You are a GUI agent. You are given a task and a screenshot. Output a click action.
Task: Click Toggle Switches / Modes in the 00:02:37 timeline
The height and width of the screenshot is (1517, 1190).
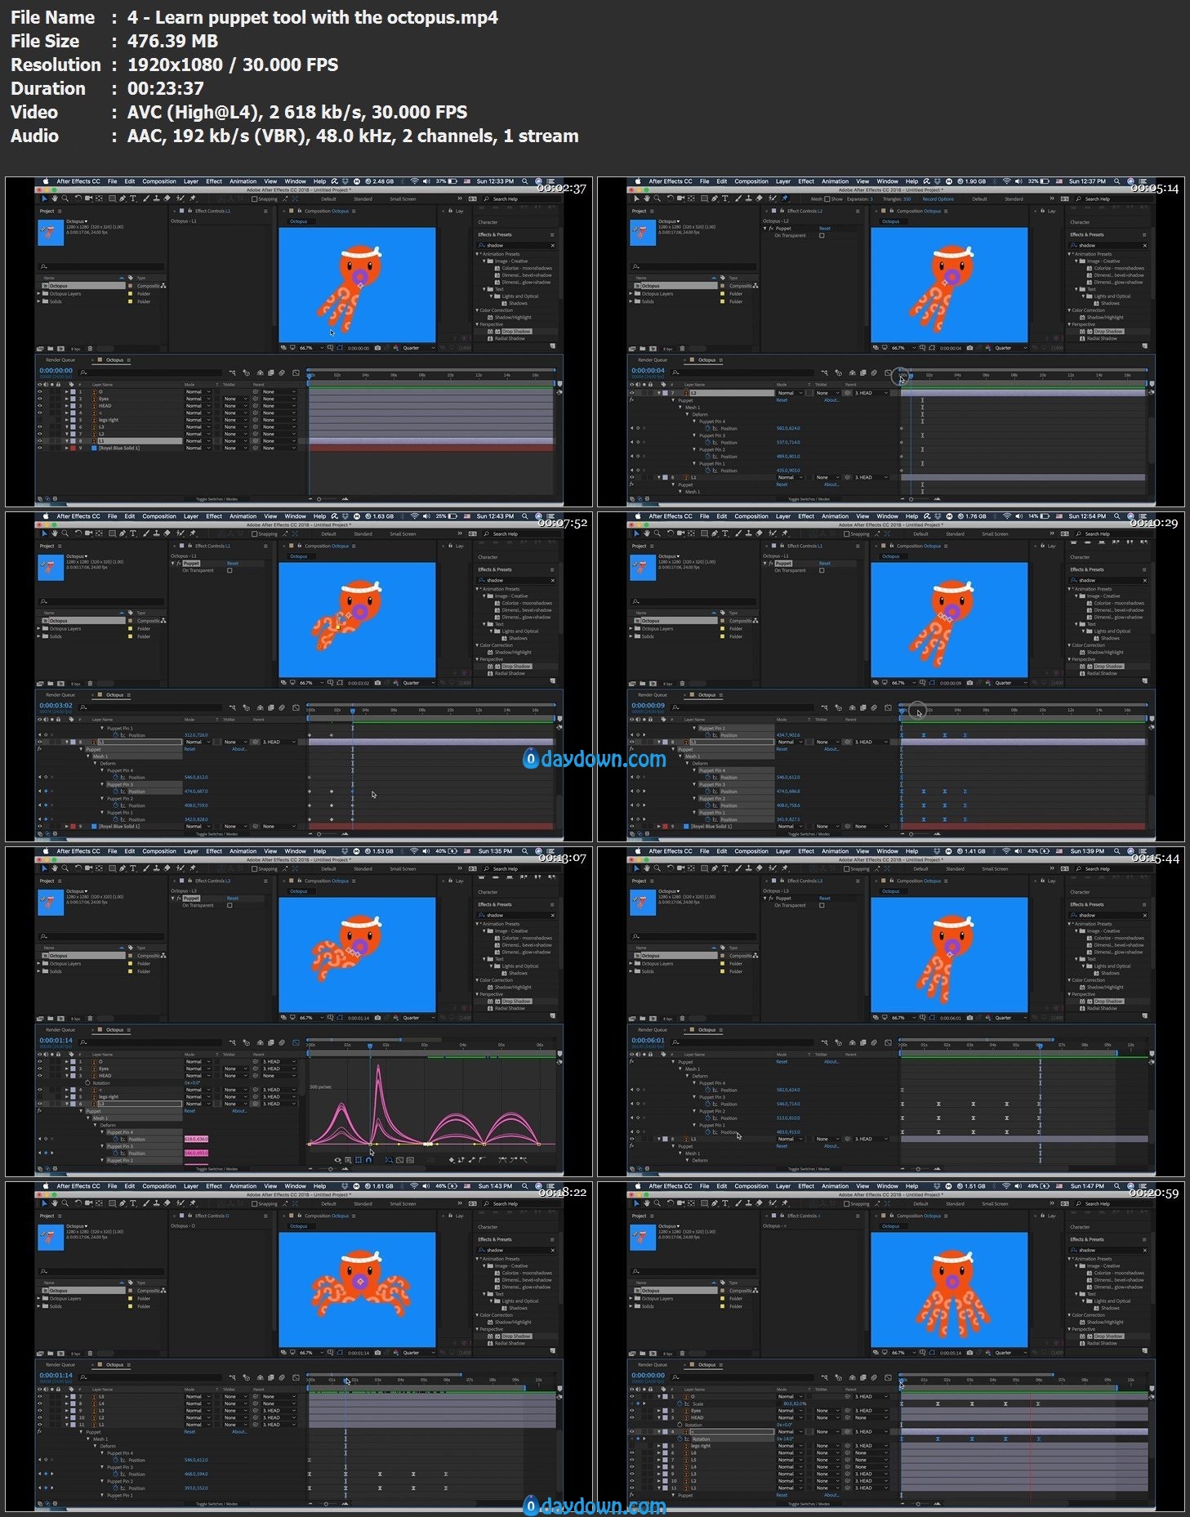coord(216,498)
